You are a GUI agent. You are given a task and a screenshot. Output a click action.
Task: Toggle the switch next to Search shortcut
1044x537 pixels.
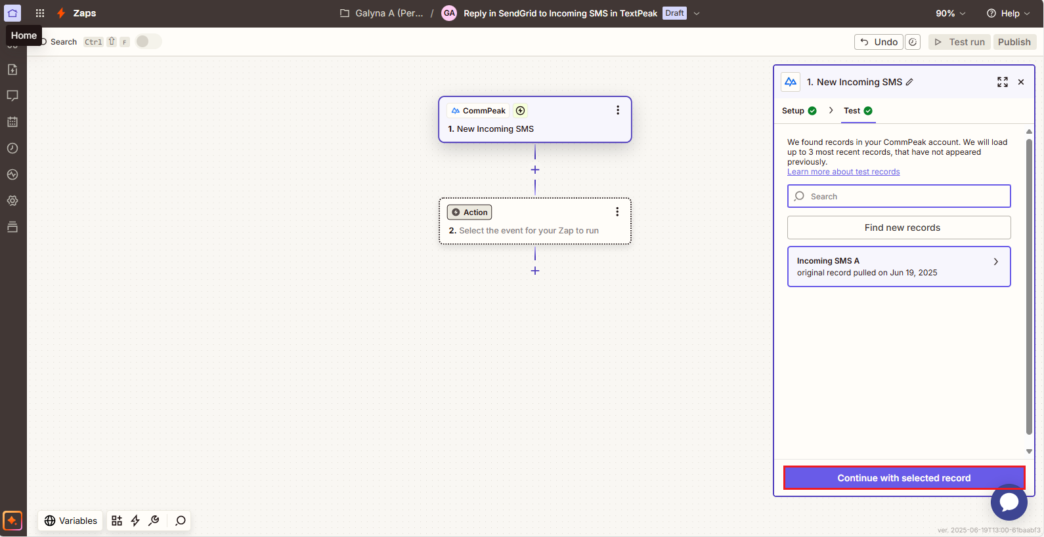click(x=148, y=41)
